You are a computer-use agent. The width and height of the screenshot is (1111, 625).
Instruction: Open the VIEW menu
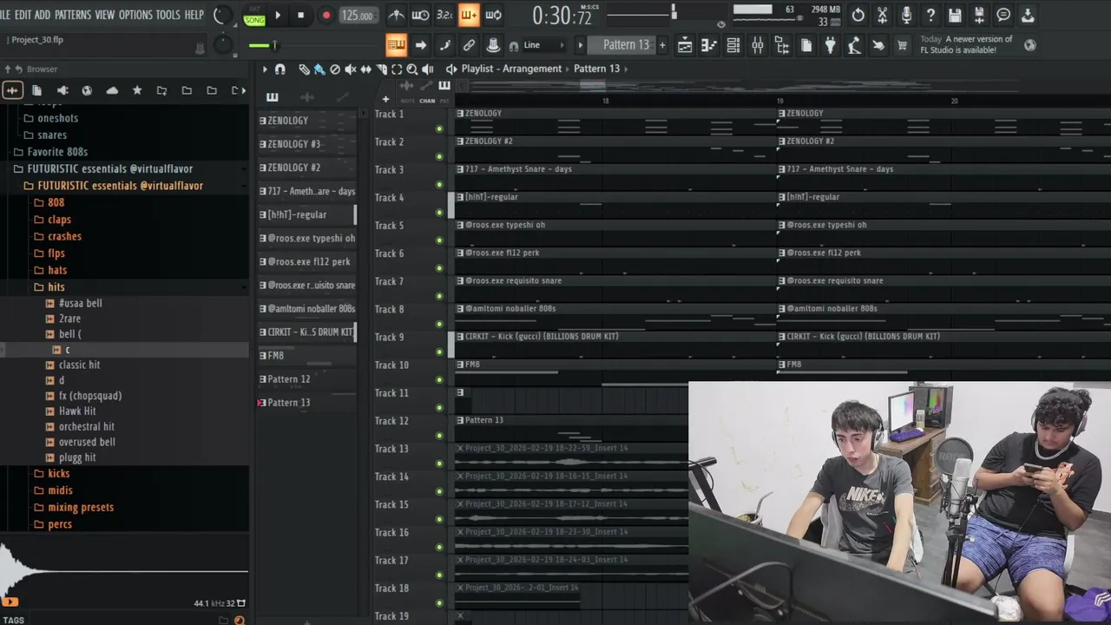[105, 15]
